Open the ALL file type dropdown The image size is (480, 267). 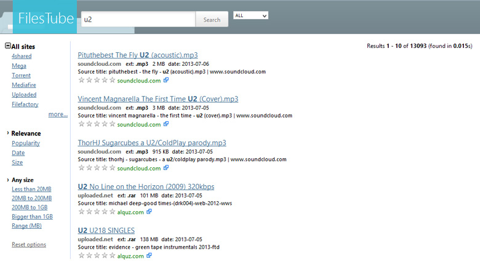pyautogui.click(x=250, y=15)
